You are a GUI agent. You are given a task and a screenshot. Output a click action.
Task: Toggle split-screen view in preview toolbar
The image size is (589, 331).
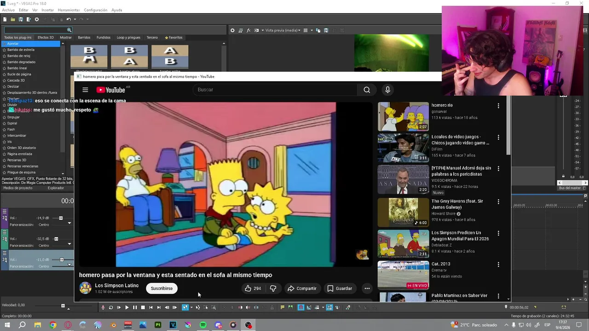256,30
